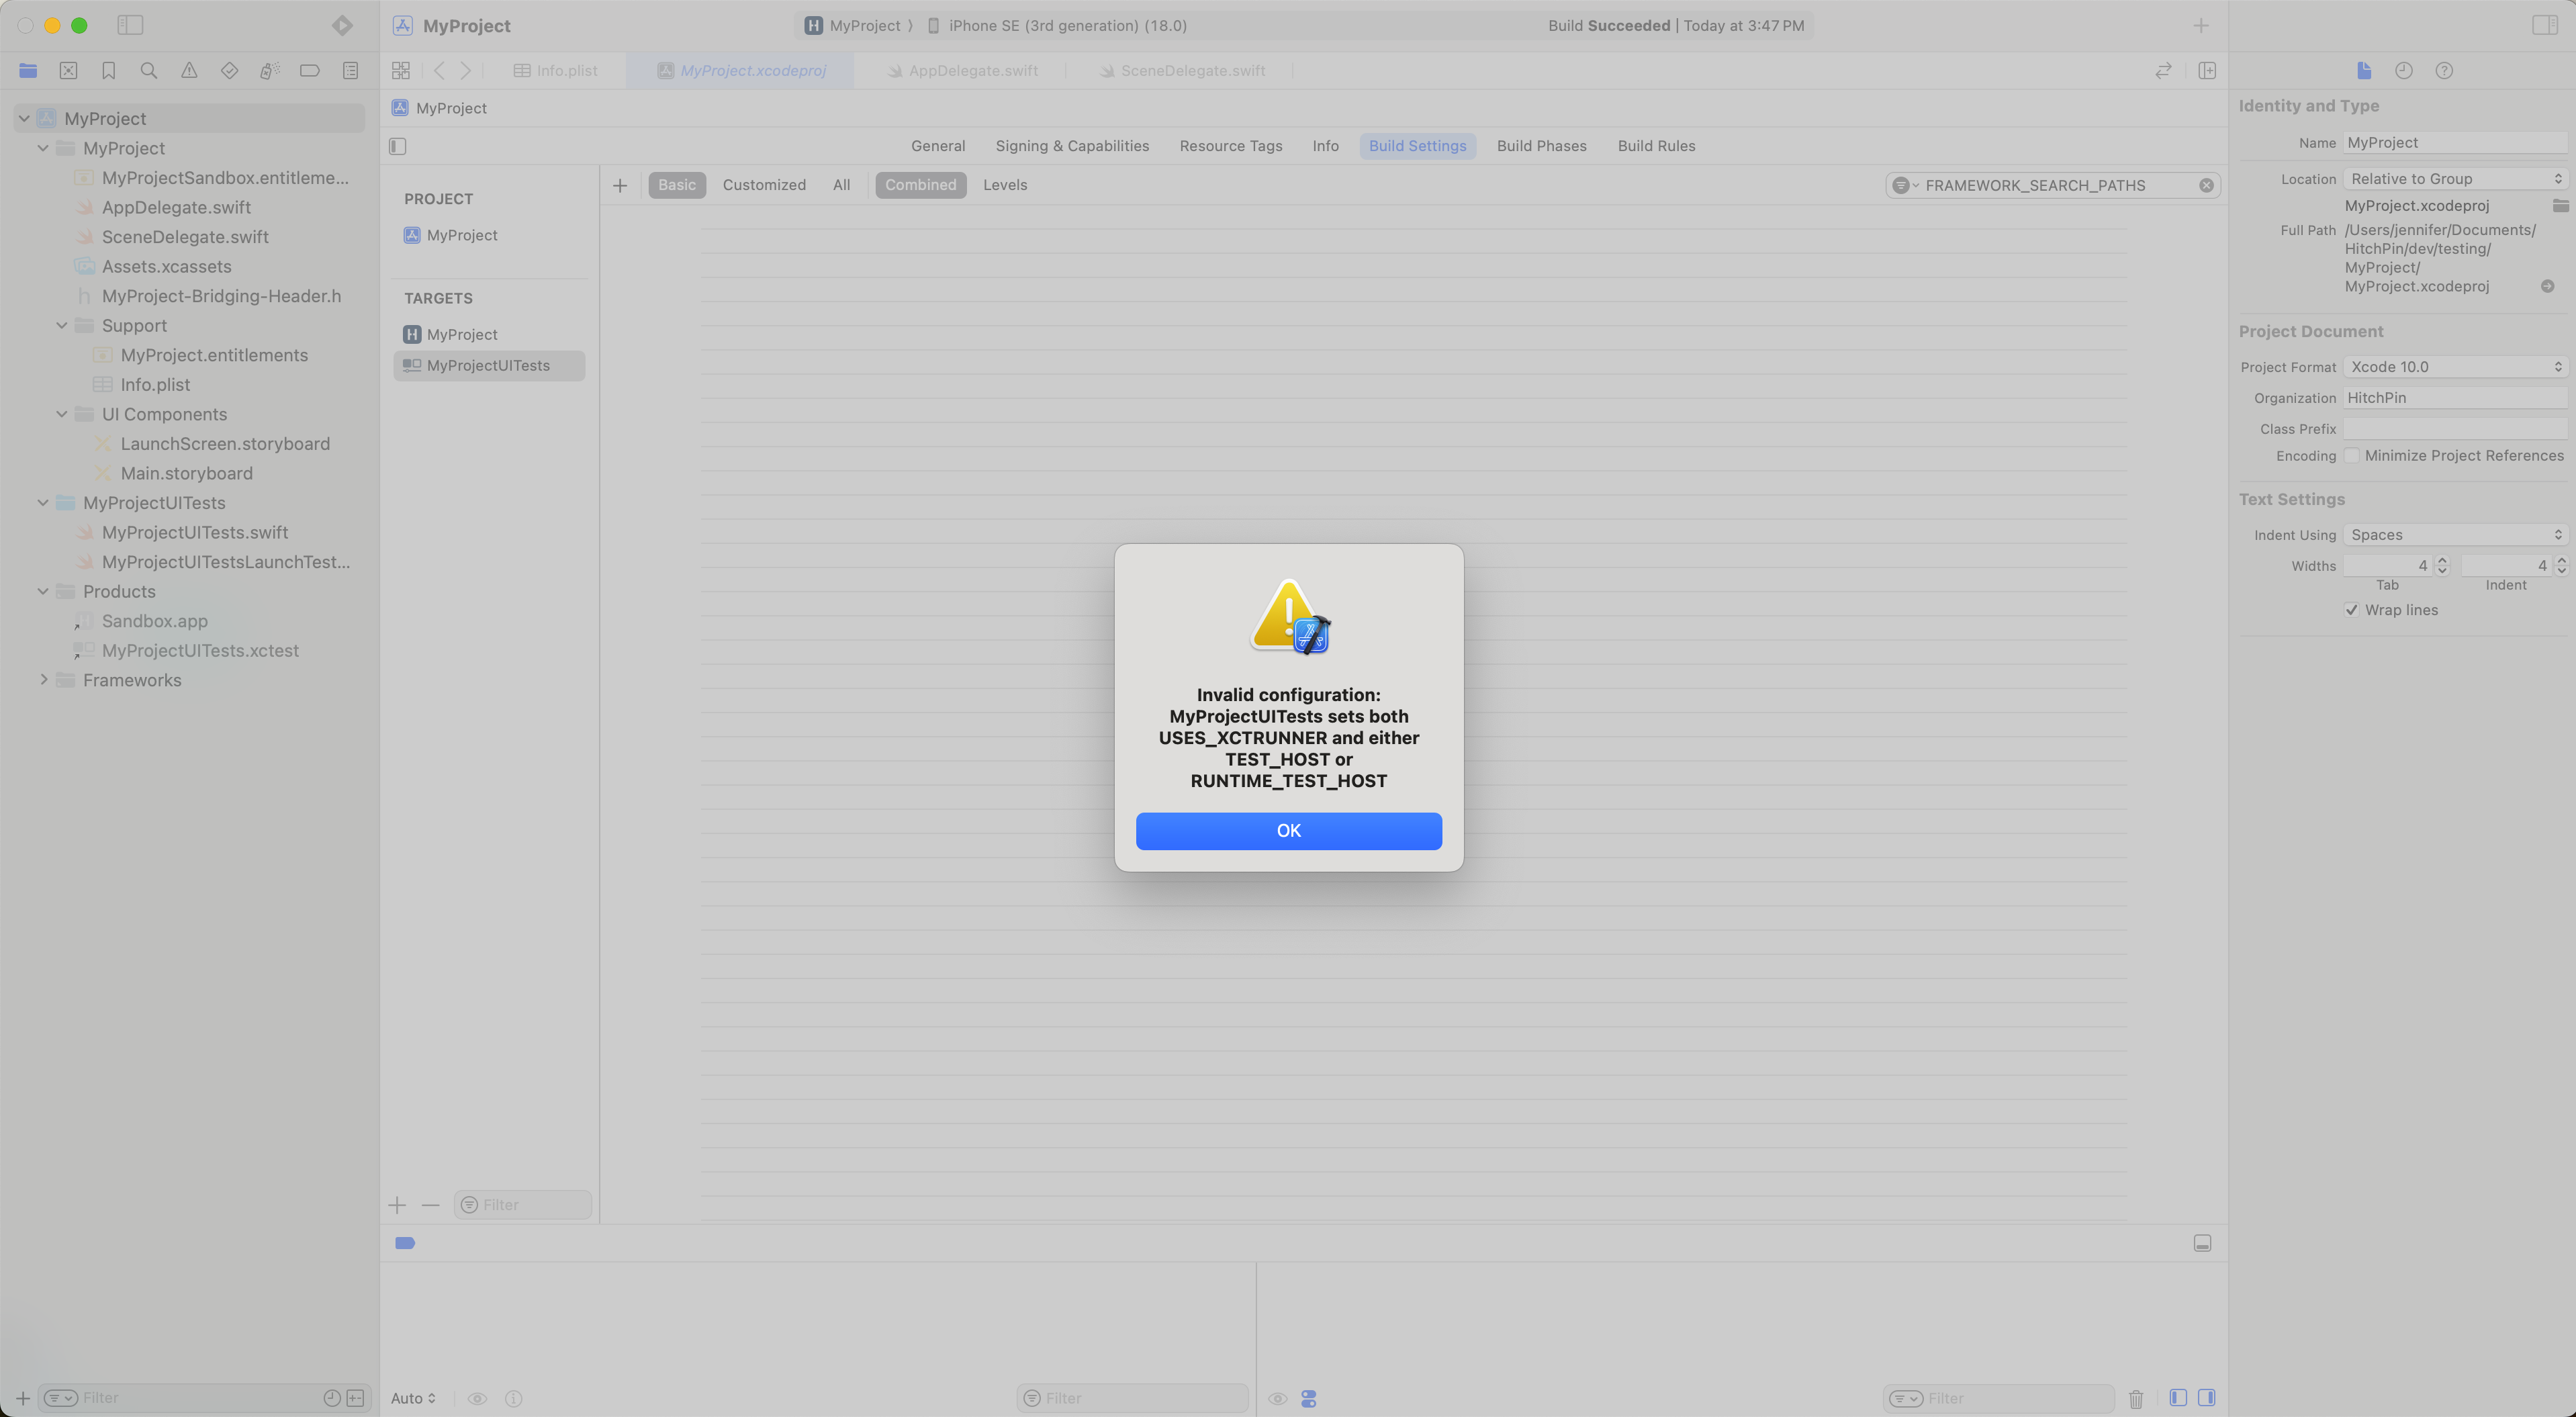Switch to Signing & Capabilities tab

pyautogui.click(x=1072, y=146)
